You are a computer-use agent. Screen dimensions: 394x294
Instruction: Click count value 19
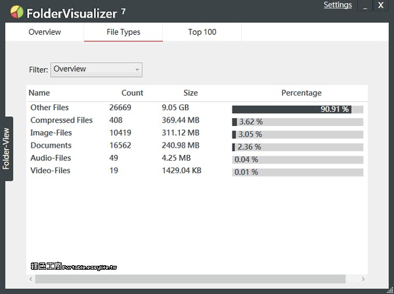(114, 170)
